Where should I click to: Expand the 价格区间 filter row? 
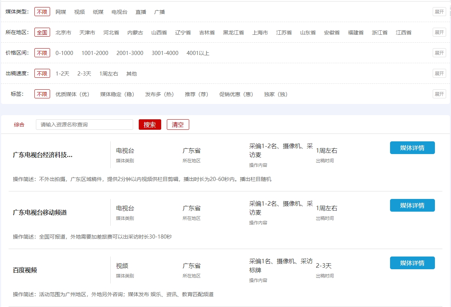[439, 53]
